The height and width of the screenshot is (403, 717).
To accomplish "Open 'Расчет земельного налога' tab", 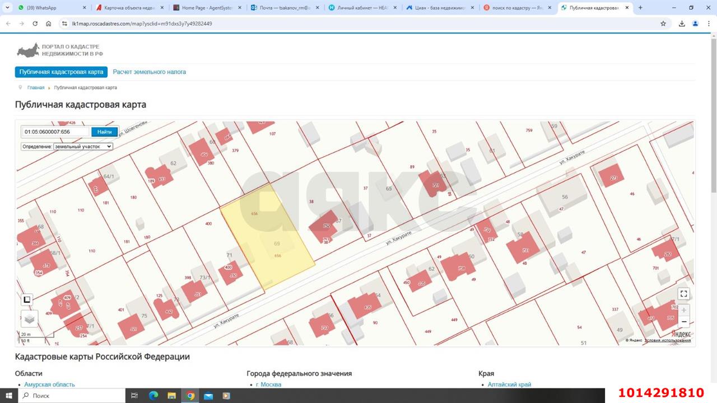I will pyautogui.click(x=150, y=72).
